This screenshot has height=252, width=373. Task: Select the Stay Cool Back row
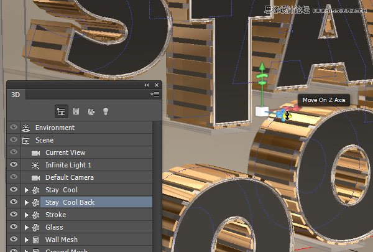(86, 202)
